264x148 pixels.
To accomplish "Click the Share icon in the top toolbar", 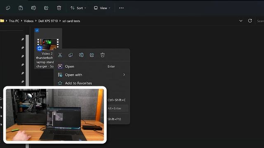I will pyautogui.click(x=46, y=8).
